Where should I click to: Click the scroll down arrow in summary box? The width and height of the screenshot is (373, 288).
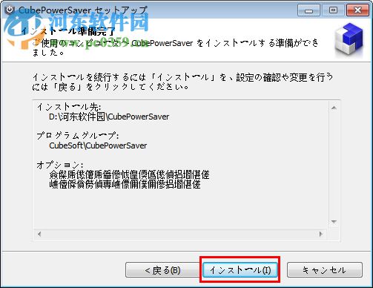[x=334, y=222]
